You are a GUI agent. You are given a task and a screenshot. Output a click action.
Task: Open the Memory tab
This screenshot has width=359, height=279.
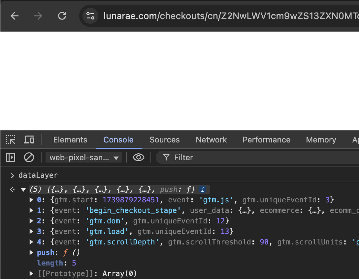pos(321,140)
